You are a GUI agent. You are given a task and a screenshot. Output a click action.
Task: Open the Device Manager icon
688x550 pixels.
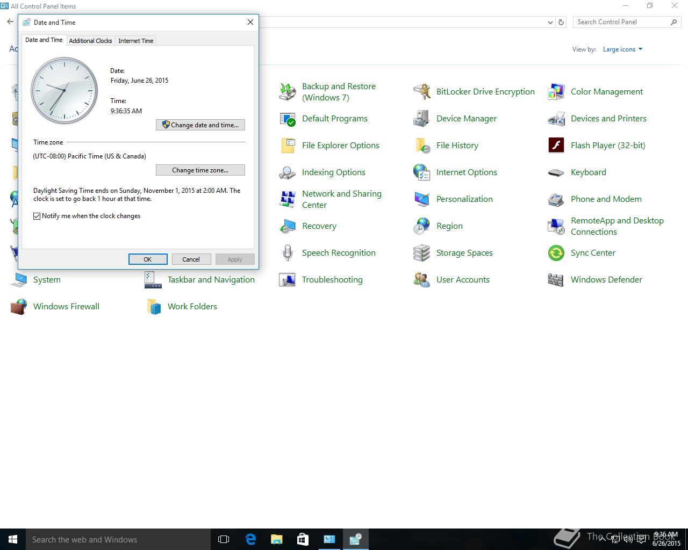coord(422,119)
